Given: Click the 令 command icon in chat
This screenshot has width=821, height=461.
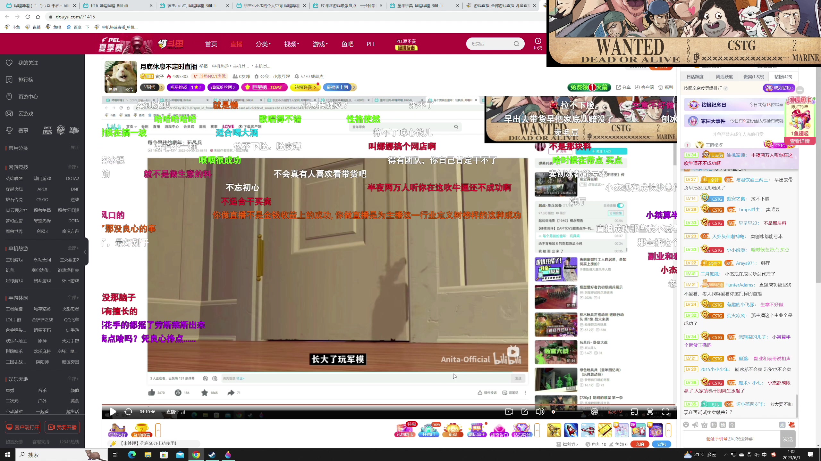Looking at the screenshot, I should [x=732, y=425].
